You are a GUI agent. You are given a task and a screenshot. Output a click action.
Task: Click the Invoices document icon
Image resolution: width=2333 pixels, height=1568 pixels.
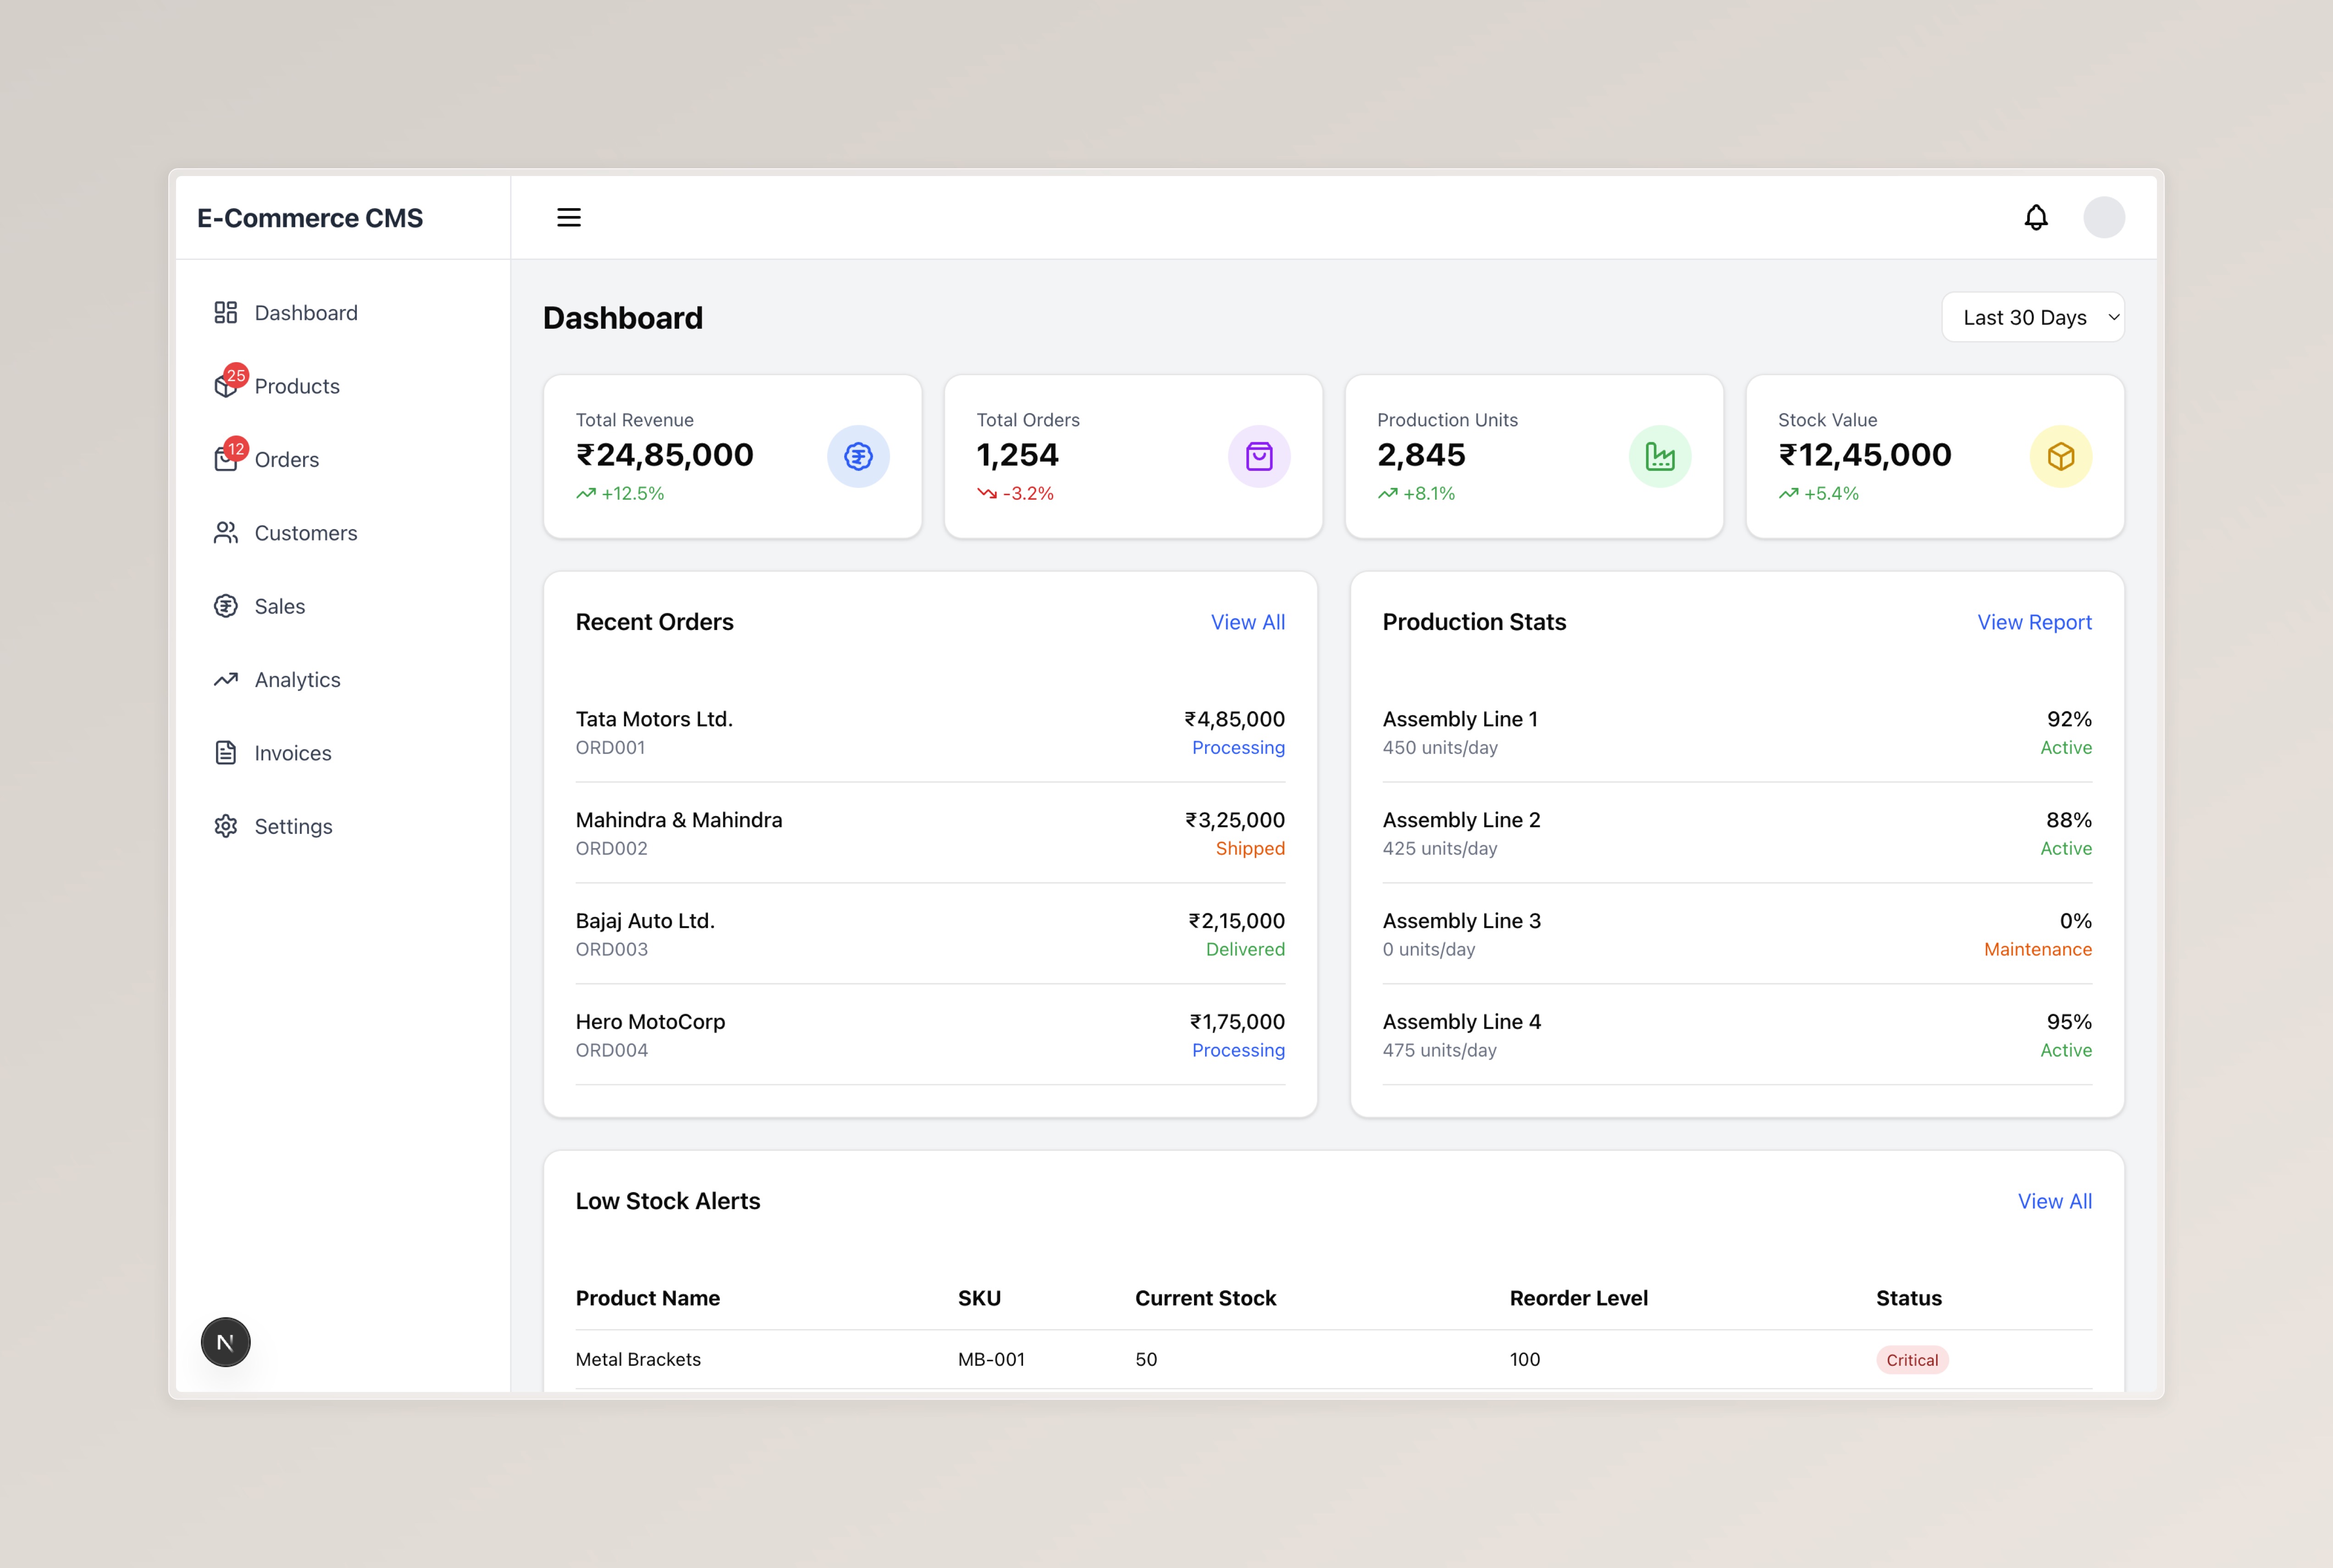226,752
